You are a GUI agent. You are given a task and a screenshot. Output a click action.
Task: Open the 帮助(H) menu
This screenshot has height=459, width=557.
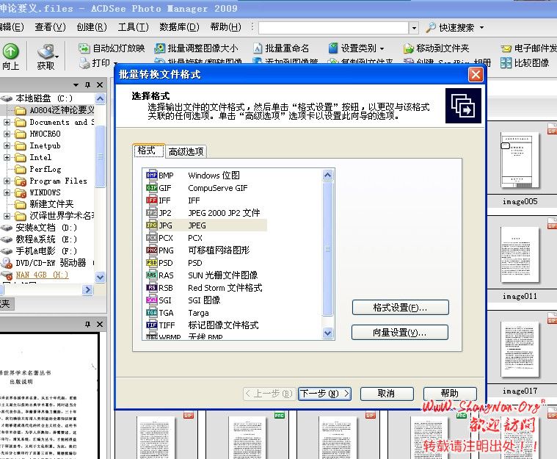click(x=225, y=27)
